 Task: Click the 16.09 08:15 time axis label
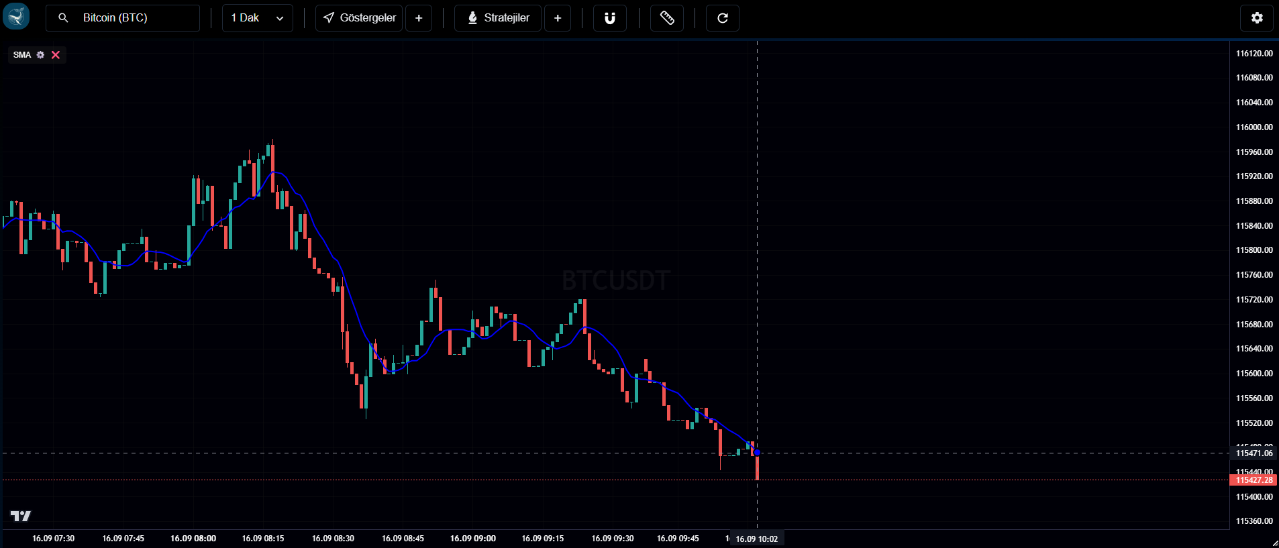pos(263,539)
